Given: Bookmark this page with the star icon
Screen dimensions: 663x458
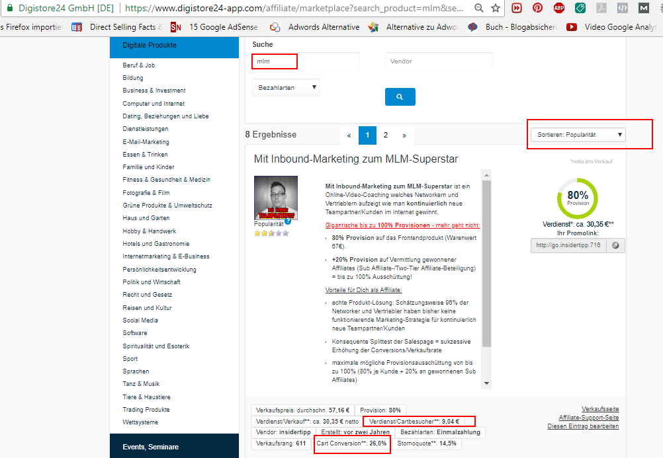Looking at the screenshot, I should click(x=496, y=8).
